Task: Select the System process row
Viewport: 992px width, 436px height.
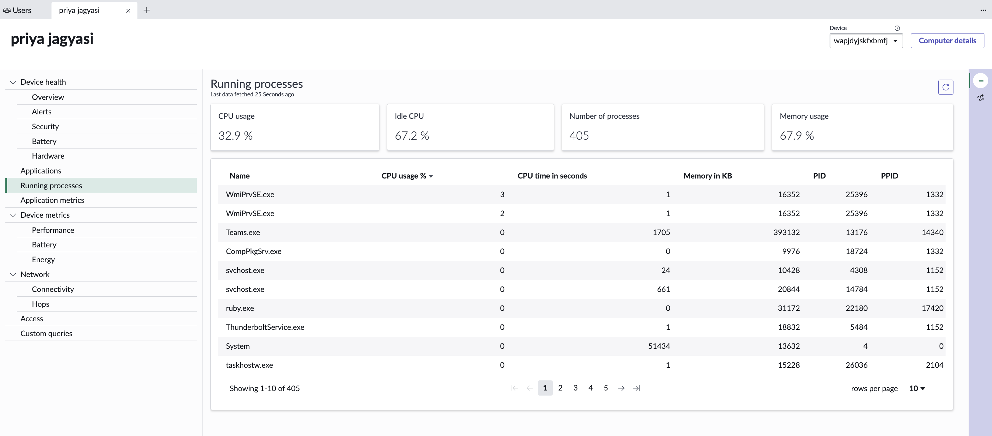Action: coord(582,346)
